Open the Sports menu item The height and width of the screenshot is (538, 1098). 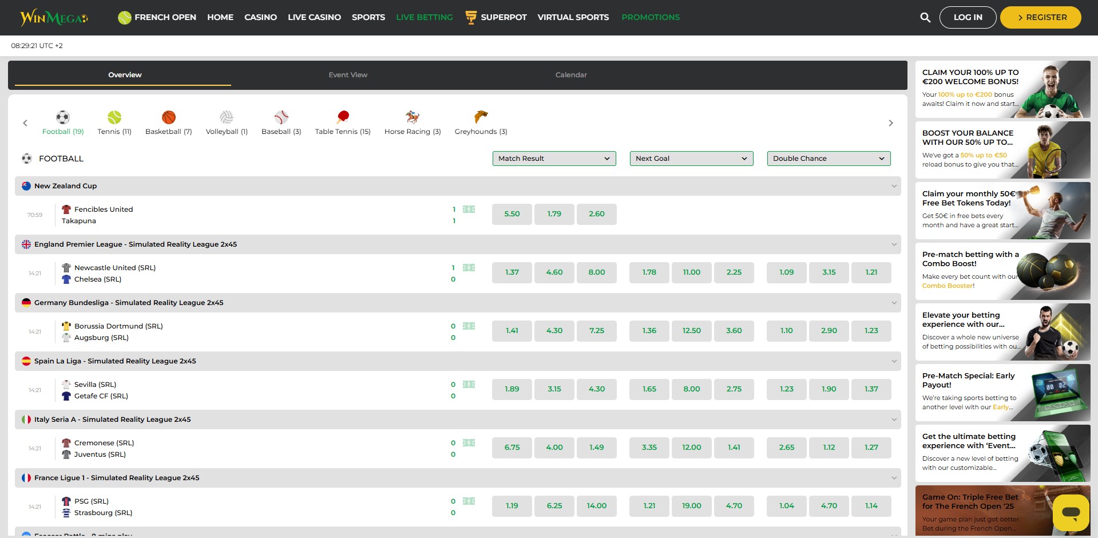click(368, 17)
